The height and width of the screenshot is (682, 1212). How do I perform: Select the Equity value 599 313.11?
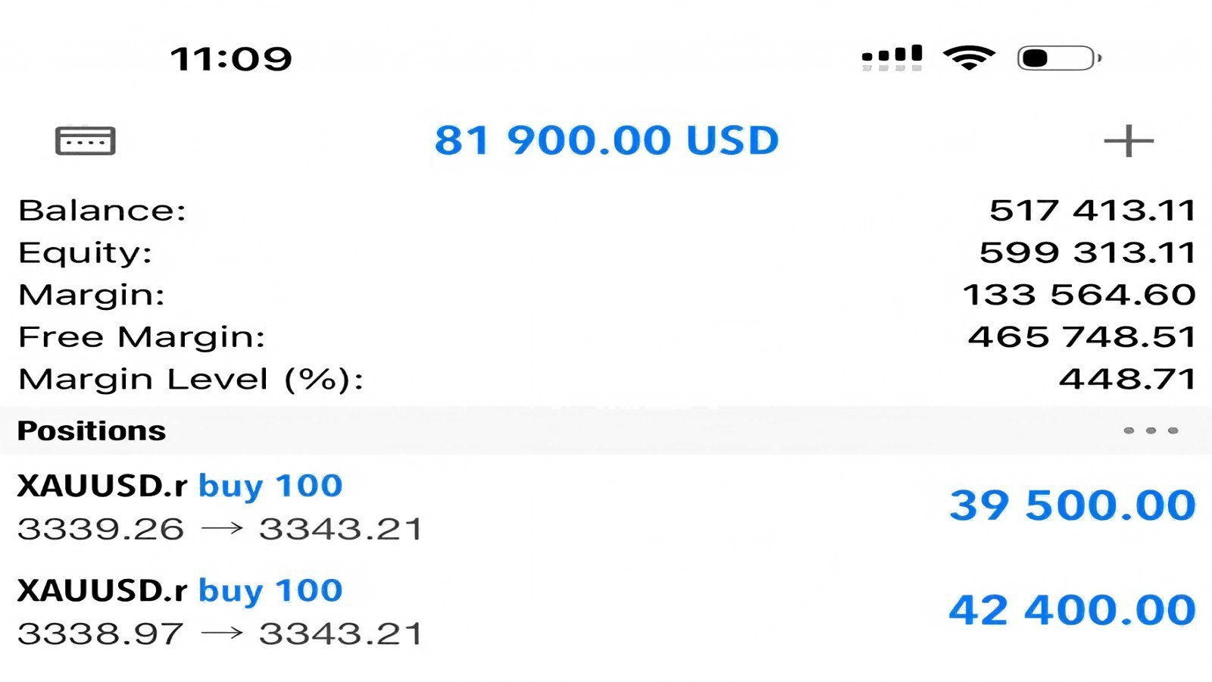(1087, 252)
